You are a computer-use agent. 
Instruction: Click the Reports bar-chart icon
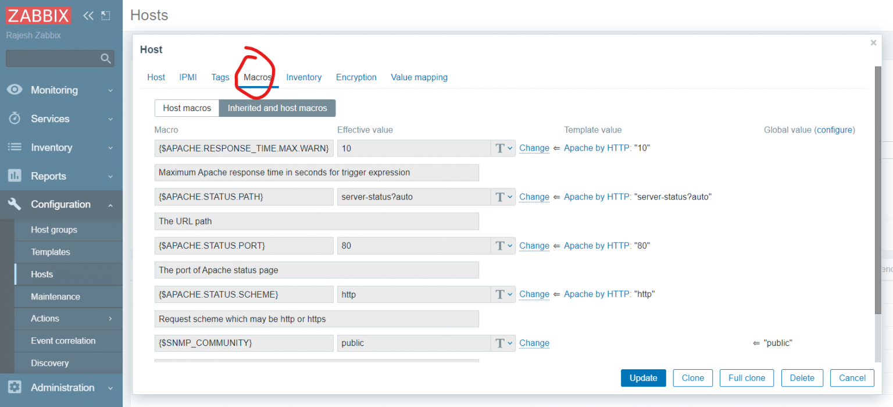pos(15,176)
